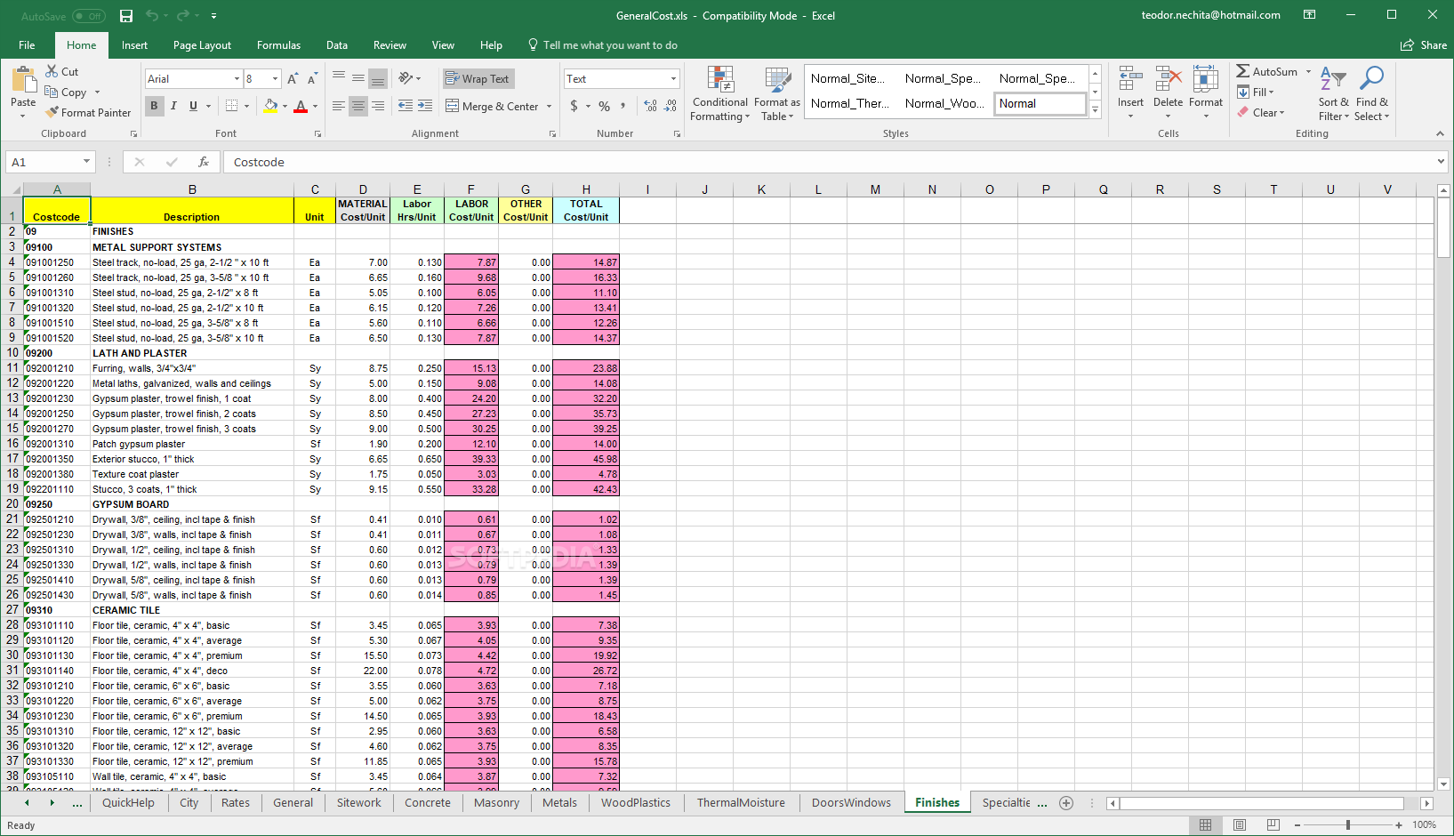Viewport: 1454px width, 836px height.
Task: Click the Paste clipboard icon
Action: tap(23, 81)
